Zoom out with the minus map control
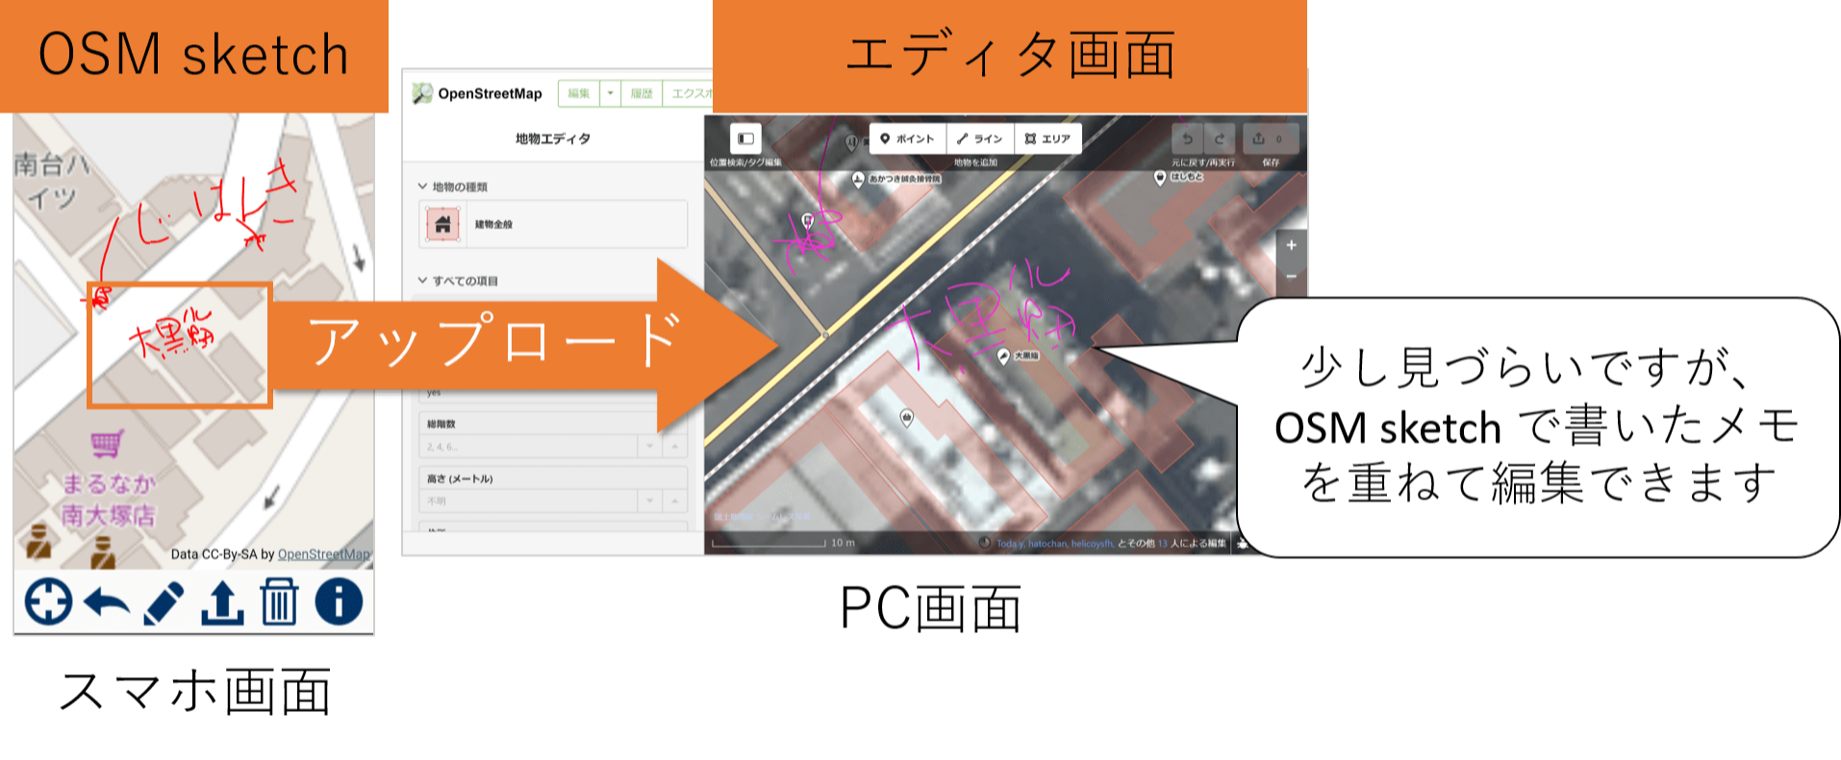 [x=1291, y=277]
